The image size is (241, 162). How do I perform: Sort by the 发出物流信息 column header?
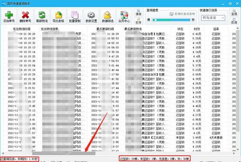point(49,29)
